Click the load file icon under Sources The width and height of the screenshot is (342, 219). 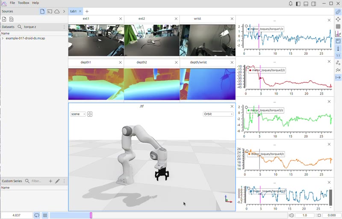click(4, 19)
